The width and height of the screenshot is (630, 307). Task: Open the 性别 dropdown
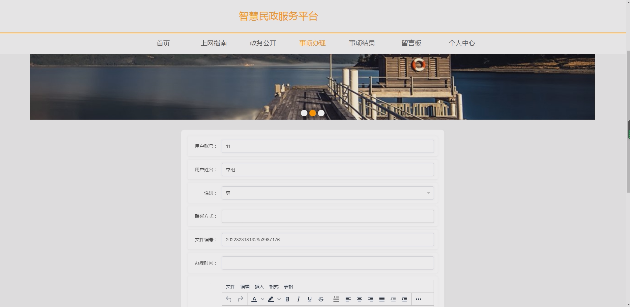[x=328, y=193]
